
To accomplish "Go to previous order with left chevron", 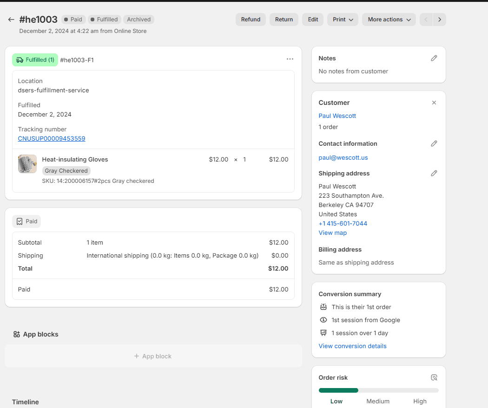I will [x=426, y=19].
